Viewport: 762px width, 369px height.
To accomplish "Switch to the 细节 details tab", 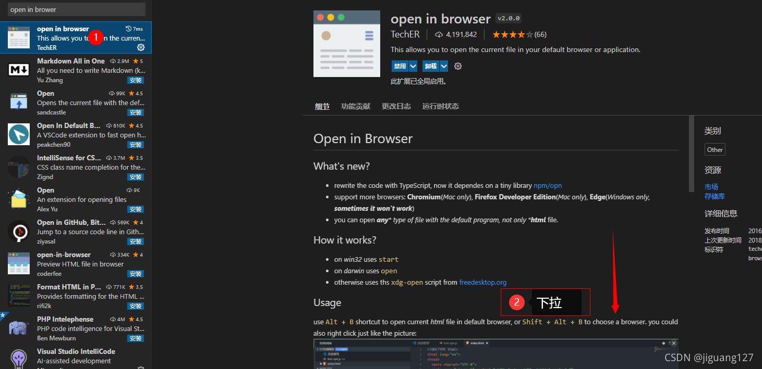I will tap(322, 106).
